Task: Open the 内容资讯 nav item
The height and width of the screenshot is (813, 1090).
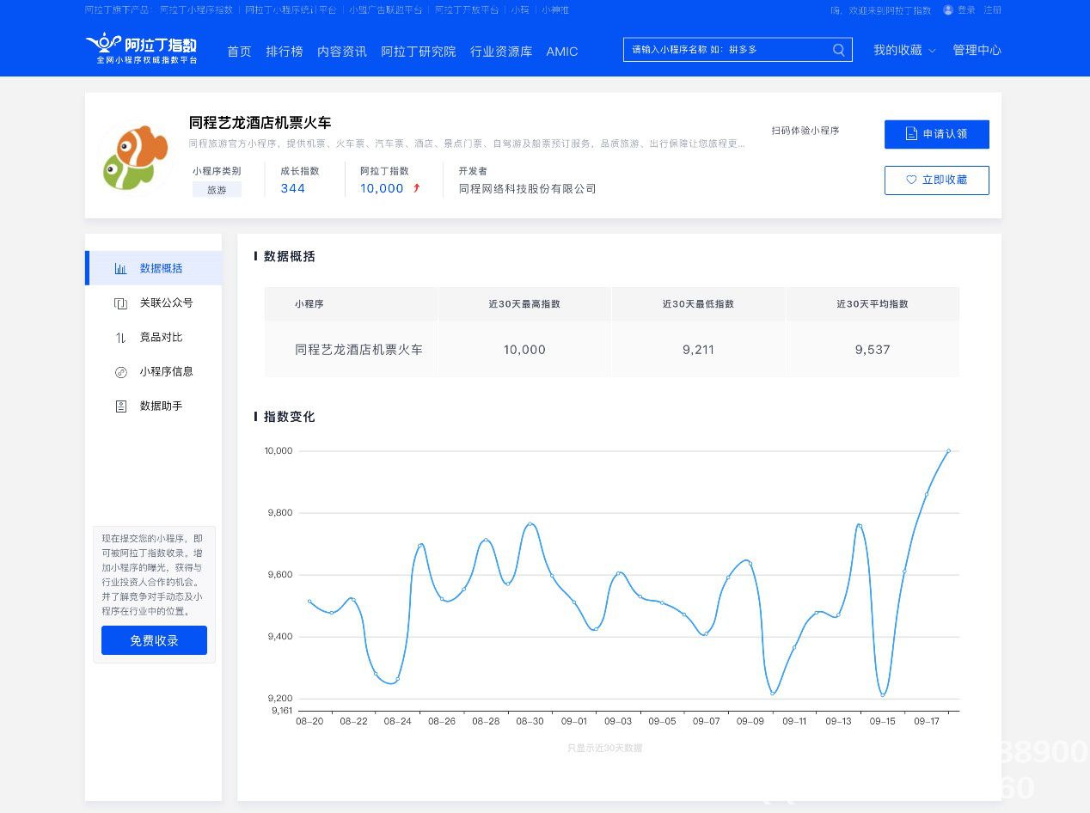Action: [342, 52]
